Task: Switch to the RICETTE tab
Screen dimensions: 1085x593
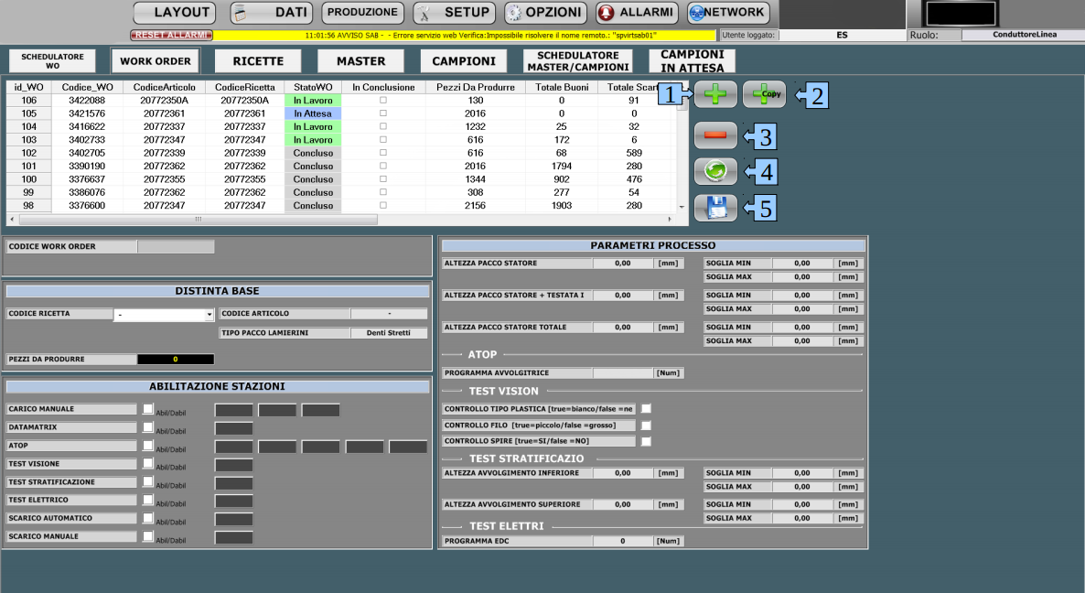Action: coord(258,61)
